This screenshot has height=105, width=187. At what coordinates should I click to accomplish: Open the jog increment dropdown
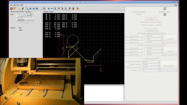pos(27,17)
